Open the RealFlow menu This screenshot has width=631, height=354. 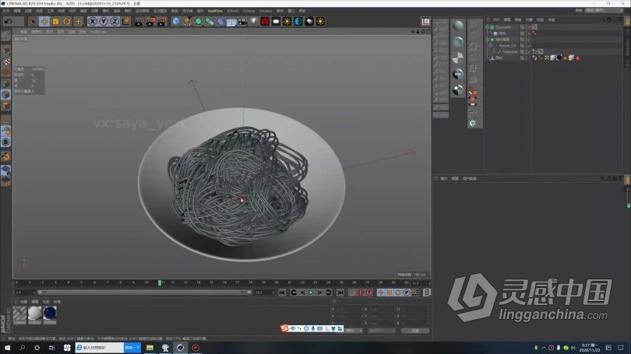tap(215, 11)
